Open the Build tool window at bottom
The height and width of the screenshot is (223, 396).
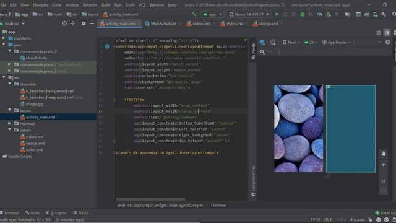click(x=32, y=213)
